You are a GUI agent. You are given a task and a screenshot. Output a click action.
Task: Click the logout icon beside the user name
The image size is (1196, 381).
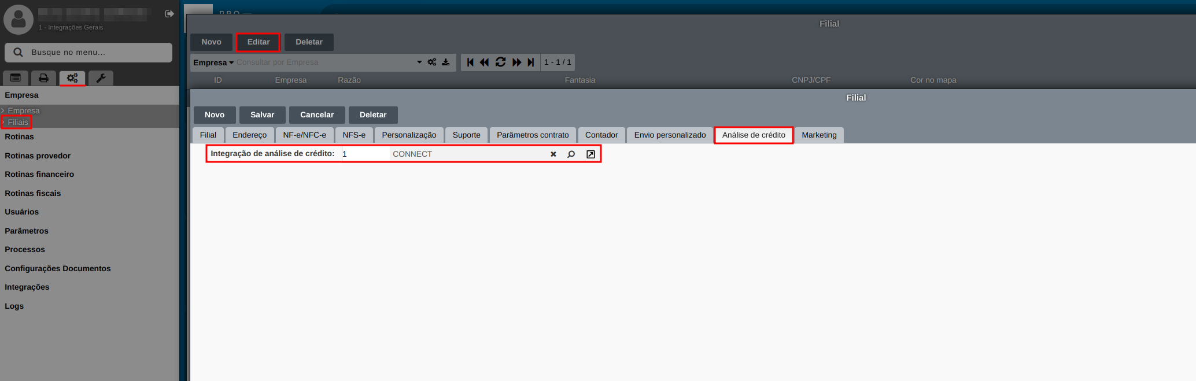(169, 14)
